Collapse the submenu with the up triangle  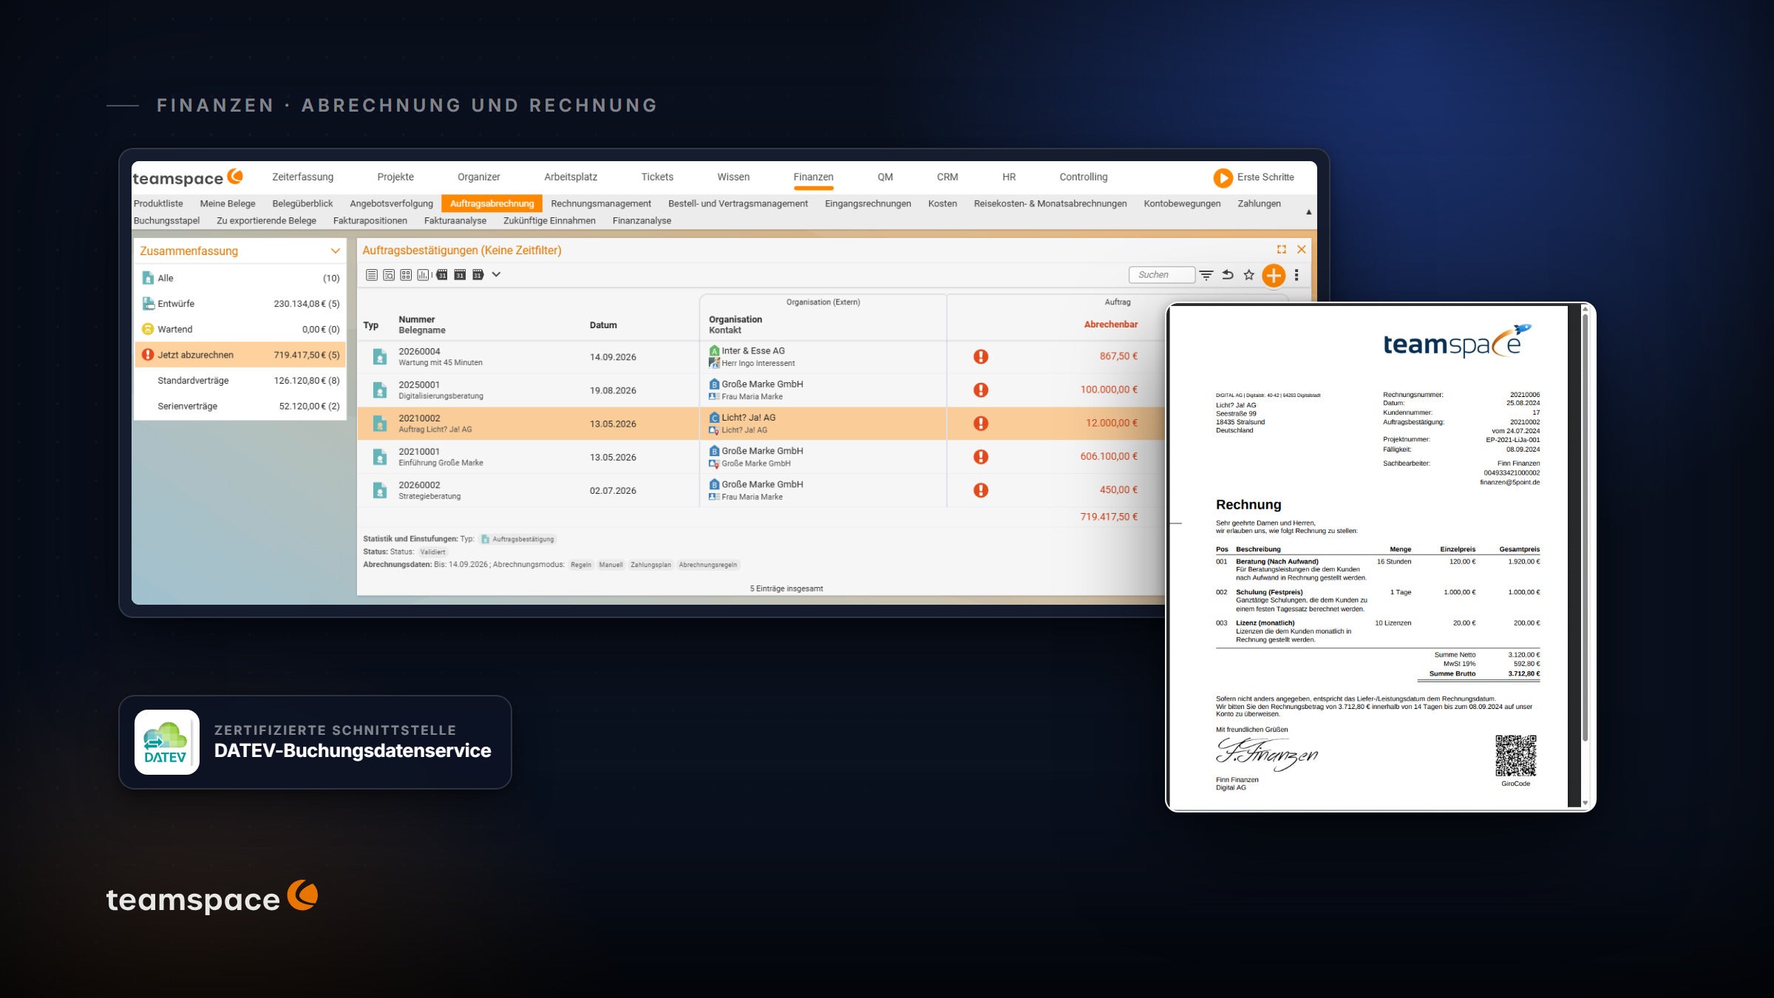1308,212
